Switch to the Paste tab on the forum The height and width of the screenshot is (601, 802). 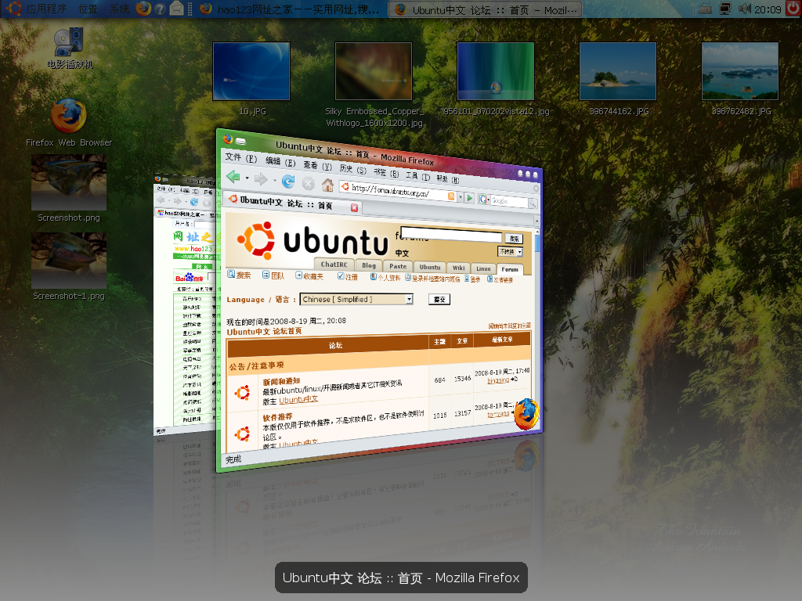pyautogui.click(x=398, y=266)
